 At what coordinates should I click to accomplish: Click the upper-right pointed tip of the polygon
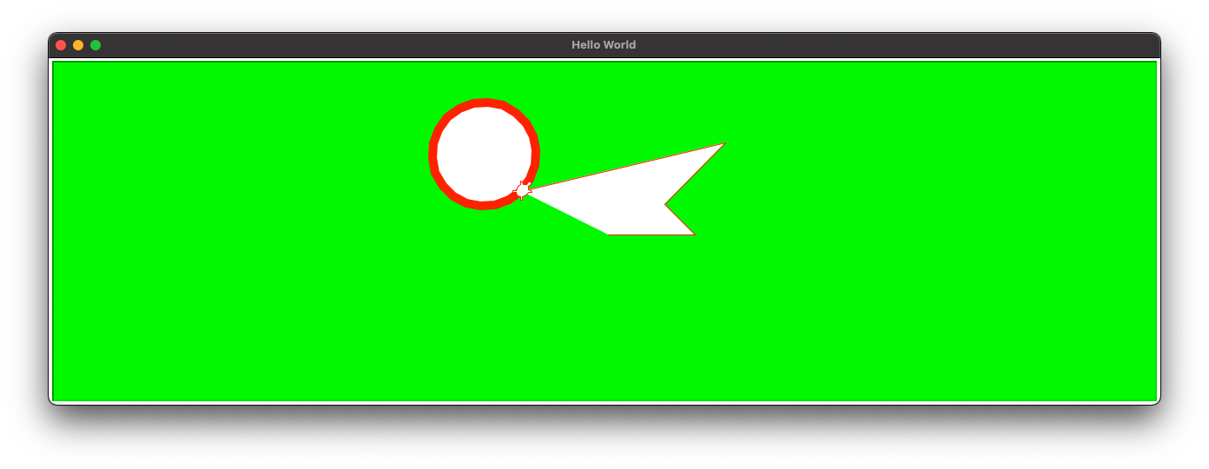pyautogui.click(x=723, y=144)
